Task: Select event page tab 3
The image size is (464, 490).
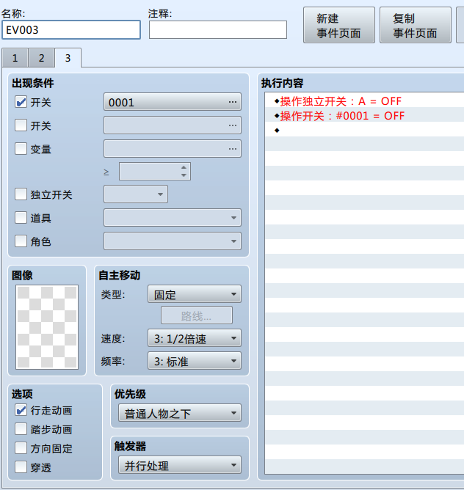Action: point(68,58)
